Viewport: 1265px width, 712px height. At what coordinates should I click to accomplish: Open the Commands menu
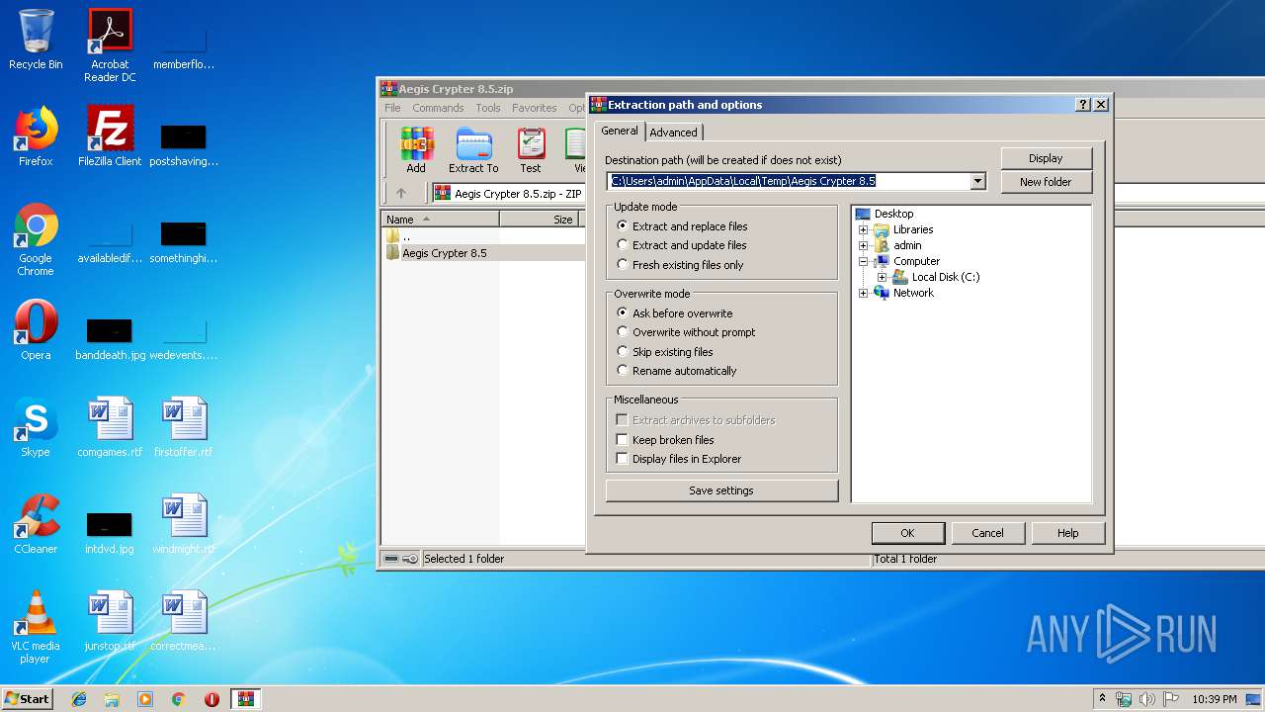pos(438,108)
